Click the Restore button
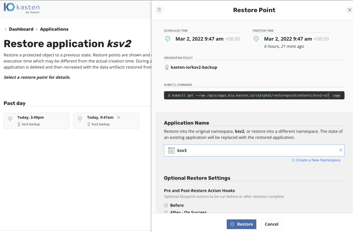This screenshot has width=353, height=232. tap(241, 224)
